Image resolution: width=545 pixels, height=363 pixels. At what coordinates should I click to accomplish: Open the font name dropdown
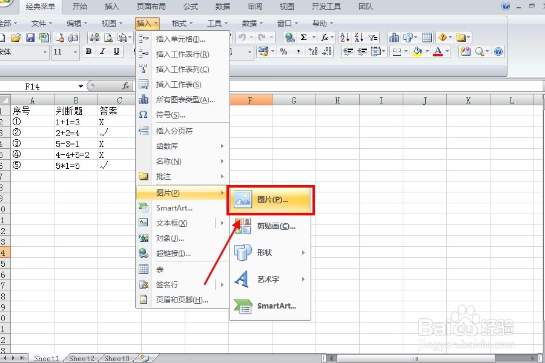pos(45,51)
